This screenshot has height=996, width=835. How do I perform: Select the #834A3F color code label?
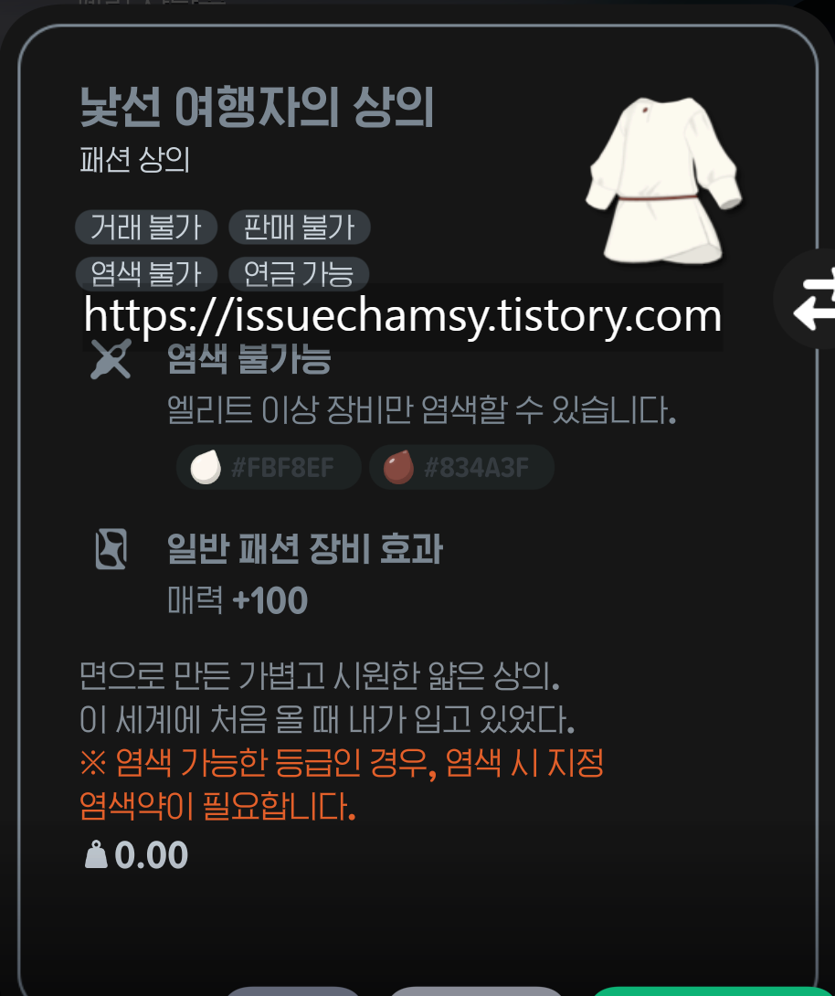pyautogui.click(x=476, y=468)
